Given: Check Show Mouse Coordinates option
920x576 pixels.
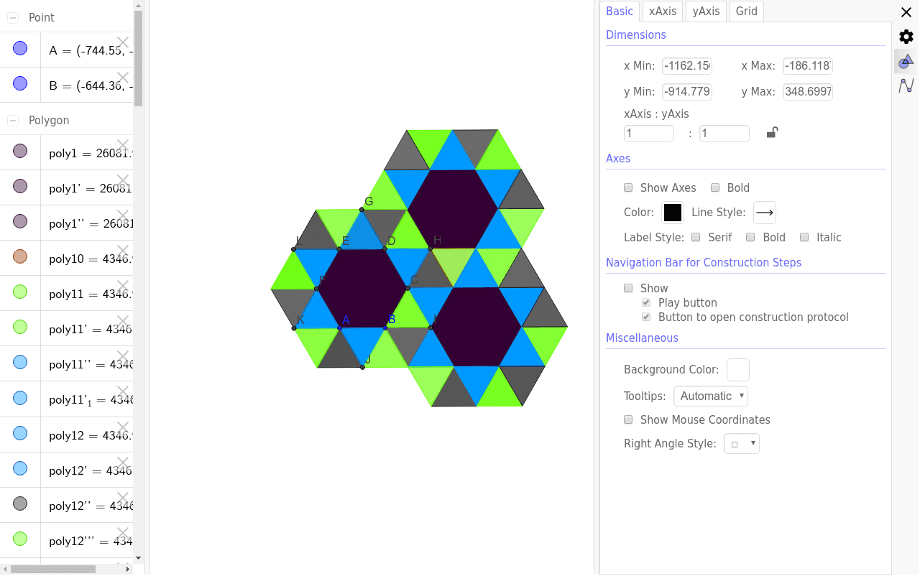Looking at the screenshot, I should (628, 420).
